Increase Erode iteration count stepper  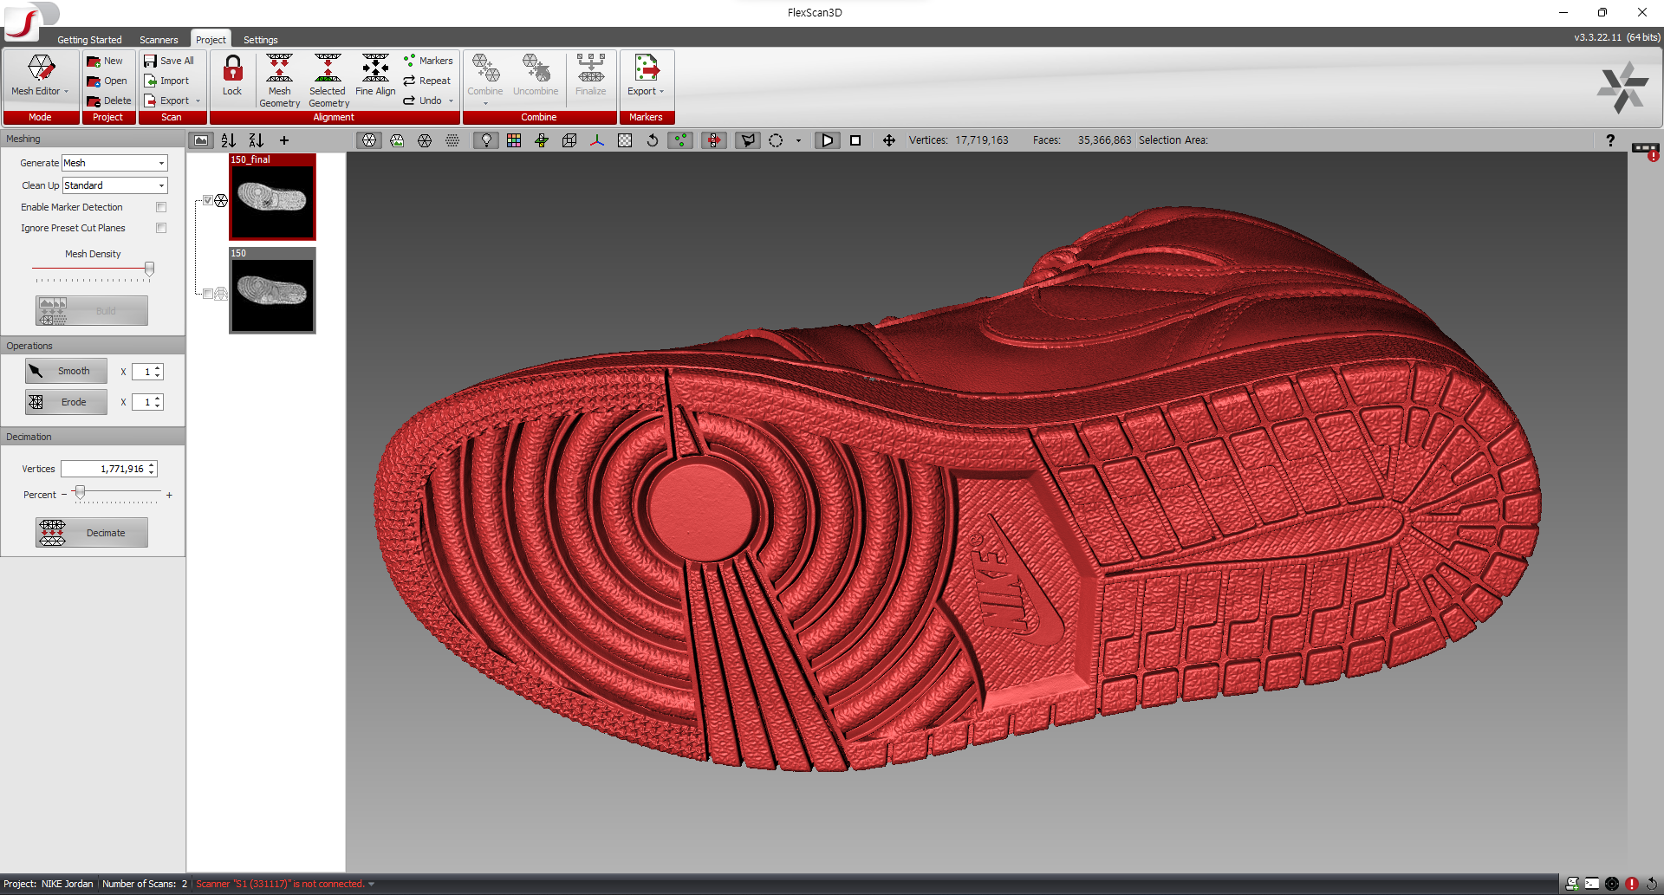[x=158, y=399]
